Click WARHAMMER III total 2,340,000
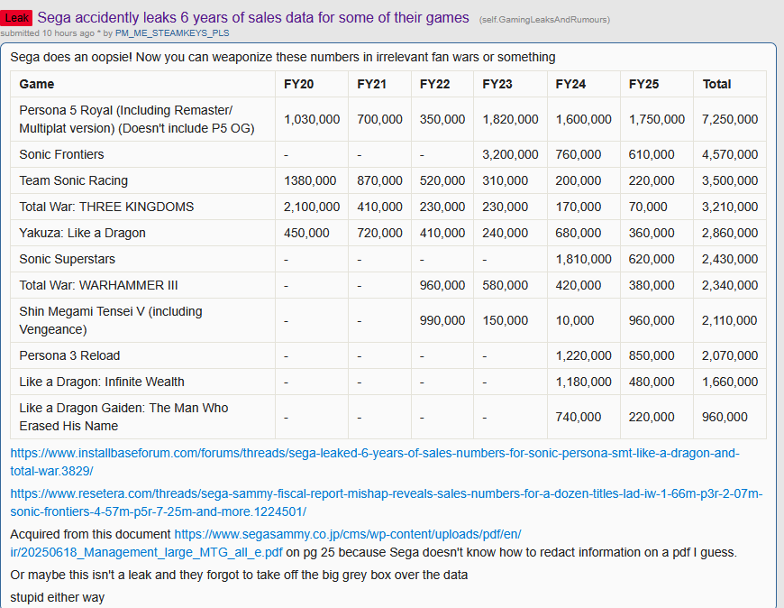Viewport: 784px width, 608px height. click(730, 285)
